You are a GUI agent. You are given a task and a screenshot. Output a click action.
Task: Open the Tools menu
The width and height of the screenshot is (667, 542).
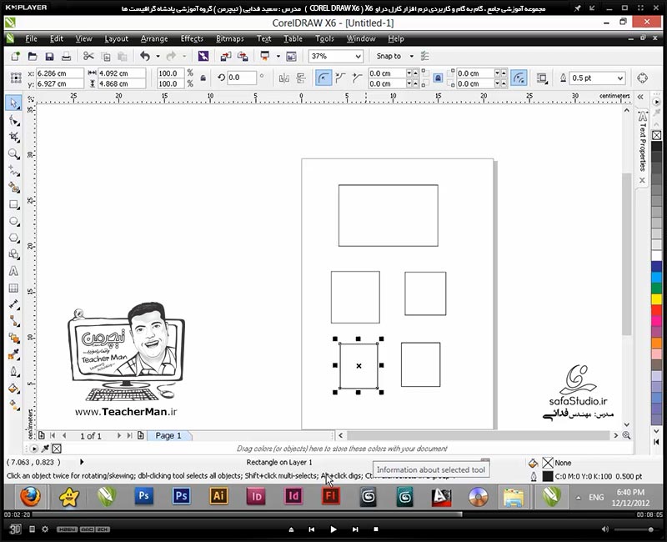(324, 38)
